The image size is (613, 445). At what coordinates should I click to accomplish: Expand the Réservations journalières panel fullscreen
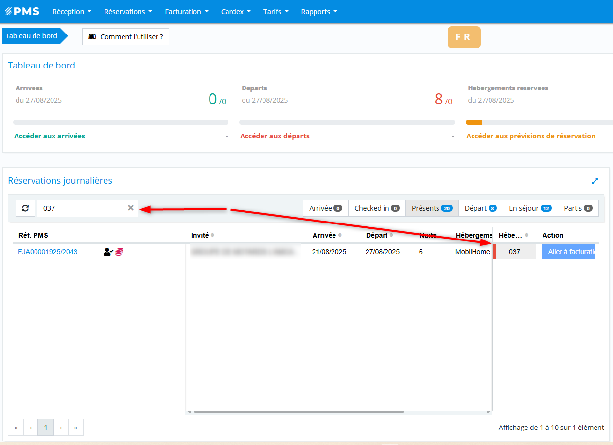tap(595, 181)
